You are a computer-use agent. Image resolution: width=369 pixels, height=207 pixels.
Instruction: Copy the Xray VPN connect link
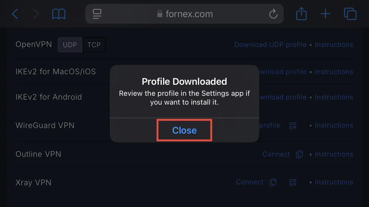click(x=273, y=182)
